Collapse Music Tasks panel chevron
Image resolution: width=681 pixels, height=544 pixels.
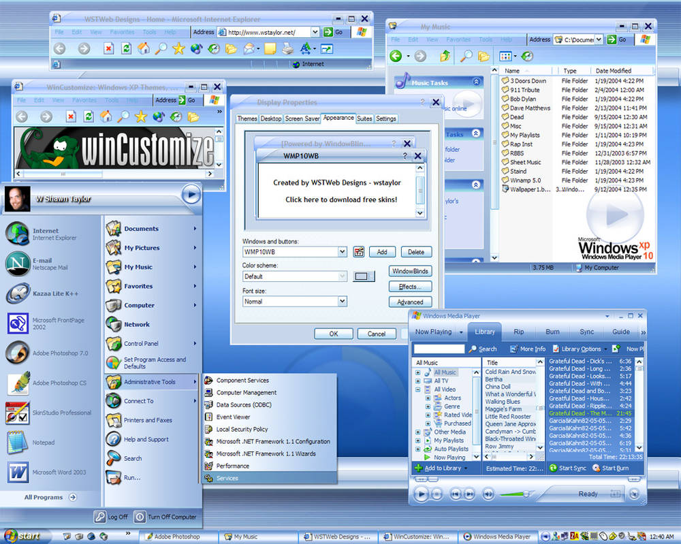tap(477, 82)
